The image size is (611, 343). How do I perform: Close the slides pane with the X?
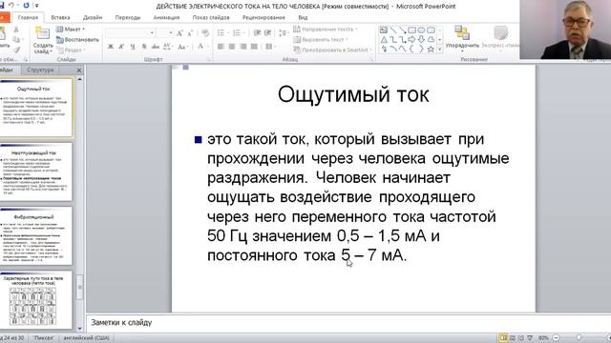pyautogui.click(x=79, y=71)
